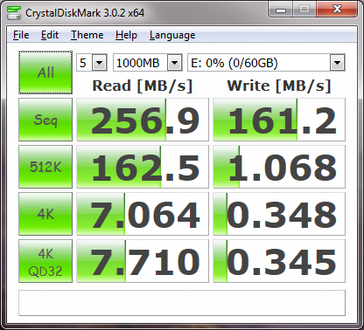Click the empty comment field at bottom
Screen dimensions: 364x330
[x=182, y=303]
